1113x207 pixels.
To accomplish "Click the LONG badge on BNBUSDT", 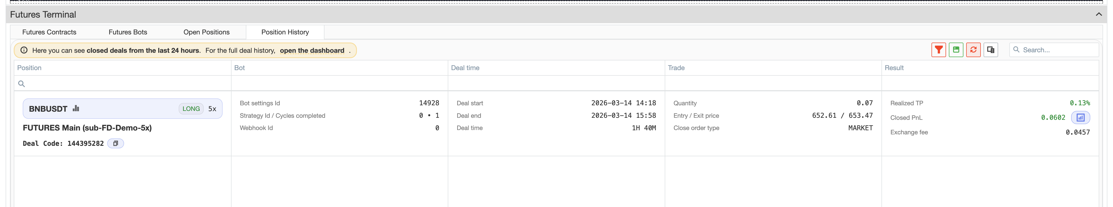I will click(191, 109).
